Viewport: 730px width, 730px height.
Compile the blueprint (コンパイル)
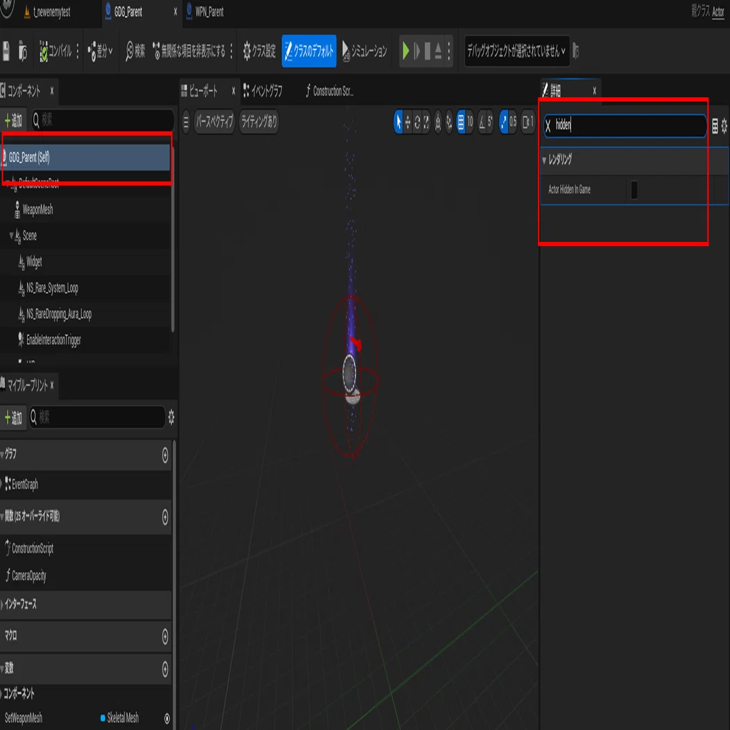[56, 51]
